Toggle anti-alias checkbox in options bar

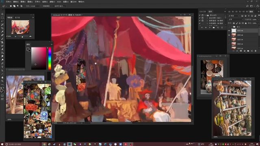(x=41, y=6)
